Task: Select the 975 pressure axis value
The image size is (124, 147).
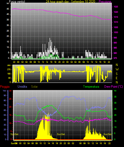Action: point(115,58)
